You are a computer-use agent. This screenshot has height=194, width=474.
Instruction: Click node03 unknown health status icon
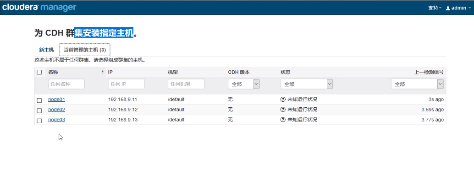point(283,120)
